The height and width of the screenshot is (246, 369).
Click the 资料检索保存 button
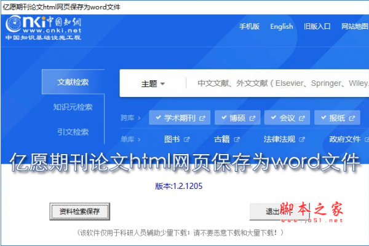tap(79, 212)
